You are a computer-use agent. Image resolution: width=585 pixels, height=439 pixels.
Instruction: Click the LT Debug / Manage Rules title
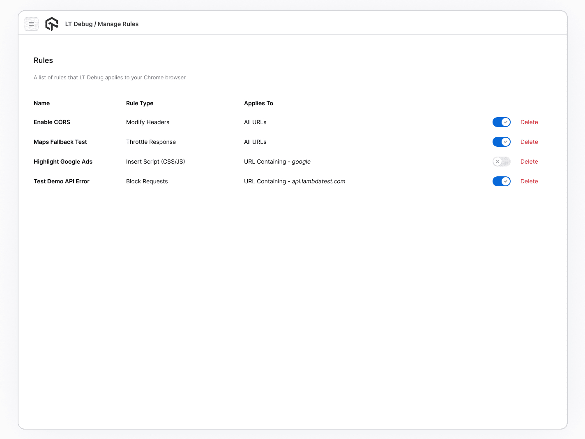[x=102, y=24]
